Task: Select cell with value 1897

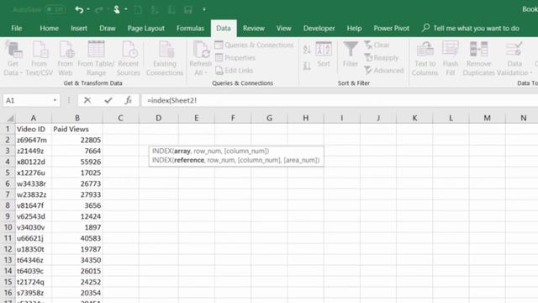Action: coord(77,227)
